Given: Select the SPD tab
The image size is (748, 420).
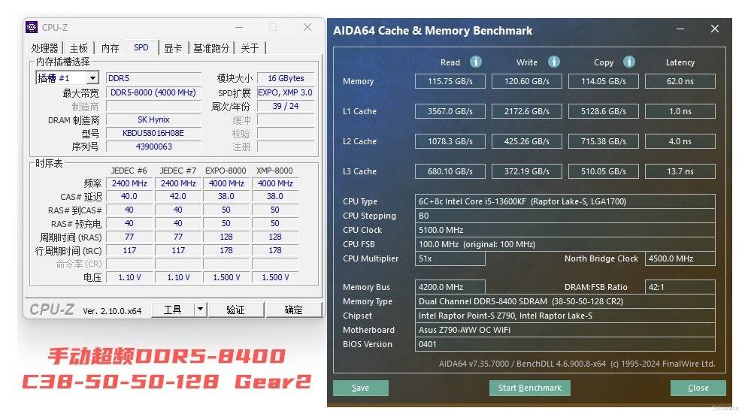Looking at the screenshot, I should pos(141,47).
